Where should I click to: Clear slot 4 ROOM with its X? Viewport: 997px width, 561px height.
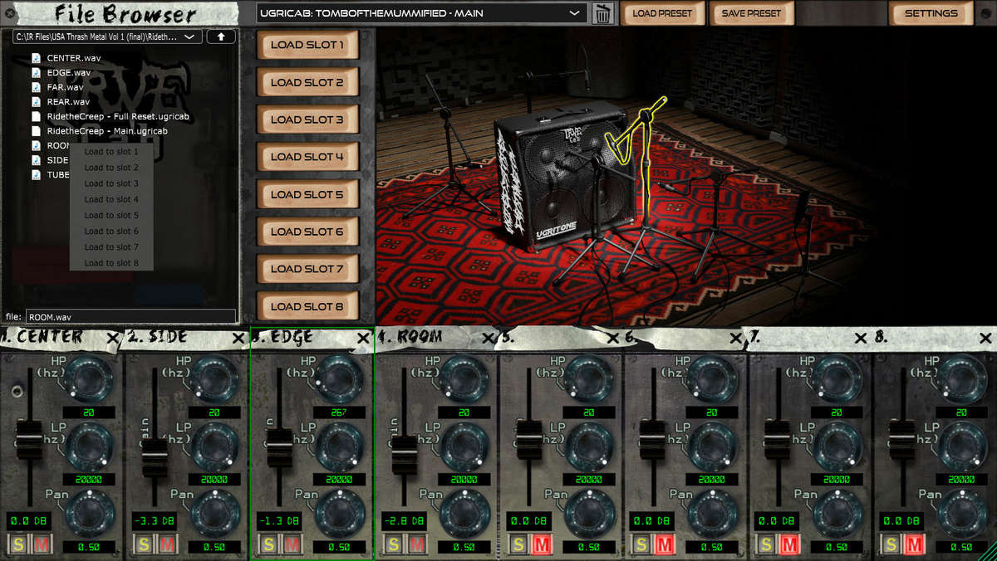click(x=487, y=338)
